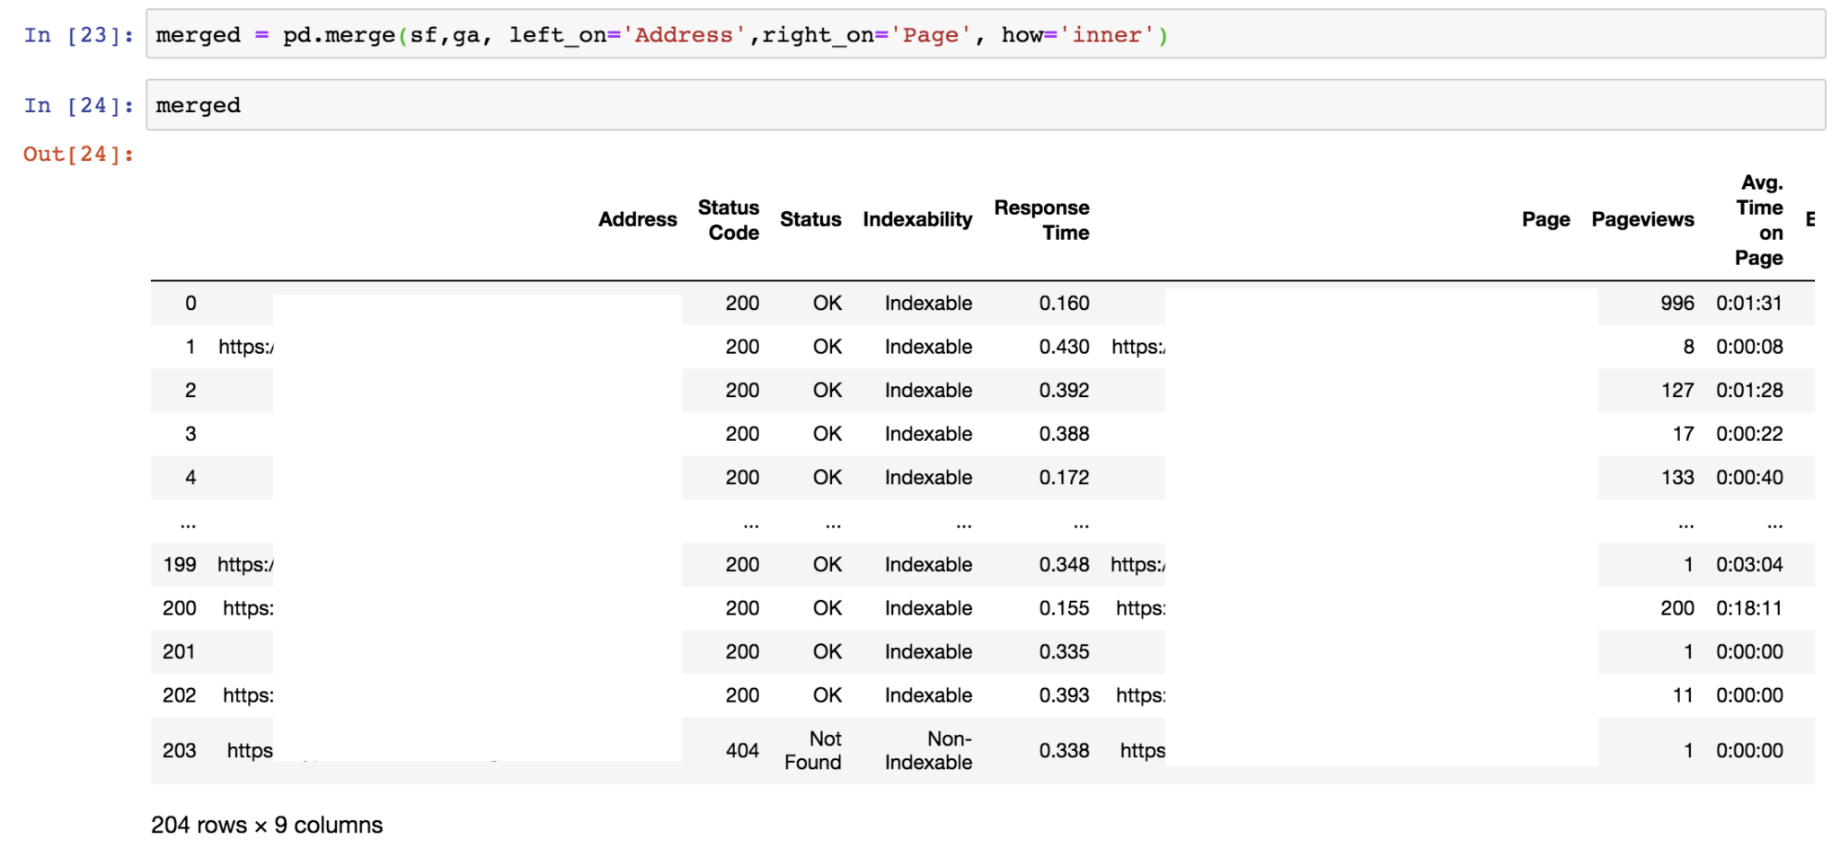Click the ellipsis row in the table
This screenshot has width=1840, height=848.
189,522
